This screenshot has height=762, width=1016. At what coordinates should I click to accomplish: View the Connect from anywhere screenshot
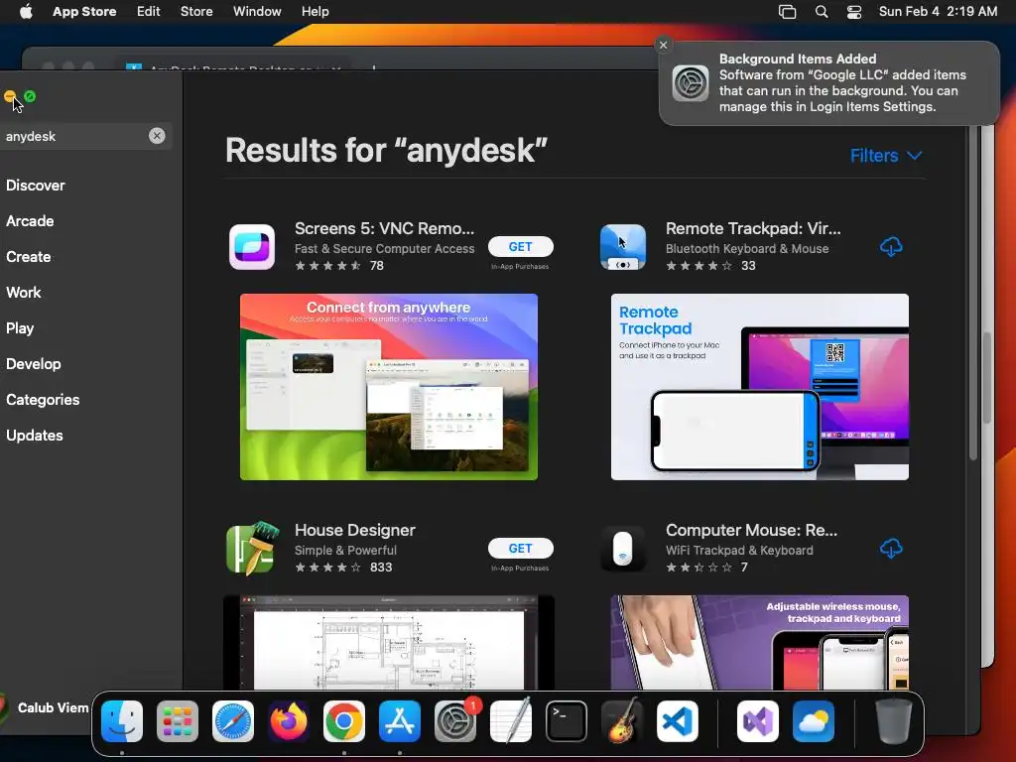coord(389,387)
